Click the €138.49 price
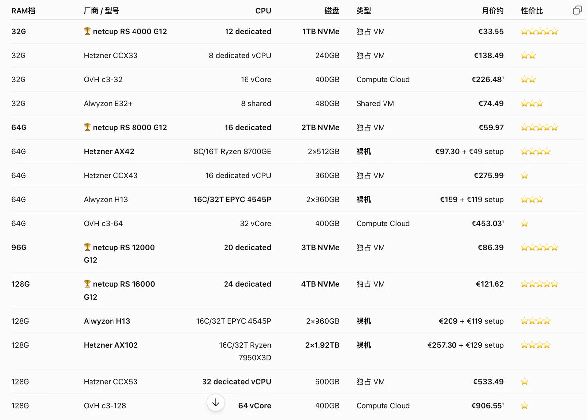Viewport: 587px width, 420px height. coord(489,55)
